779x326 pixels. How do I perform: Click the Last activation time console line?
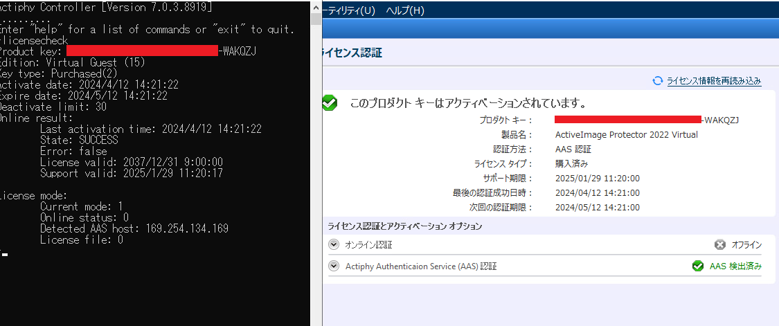click(151, 129)
